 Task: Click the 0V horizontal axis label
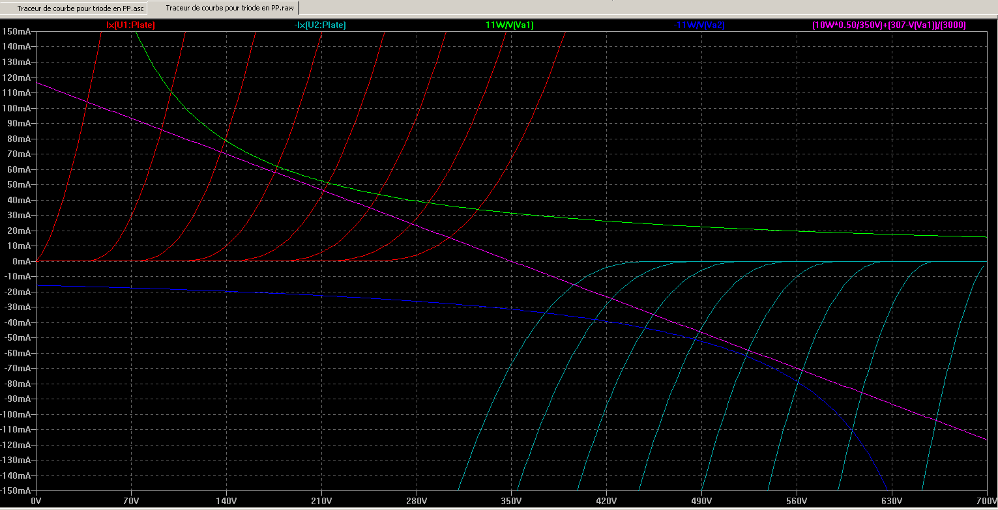[x=37, y=501]
